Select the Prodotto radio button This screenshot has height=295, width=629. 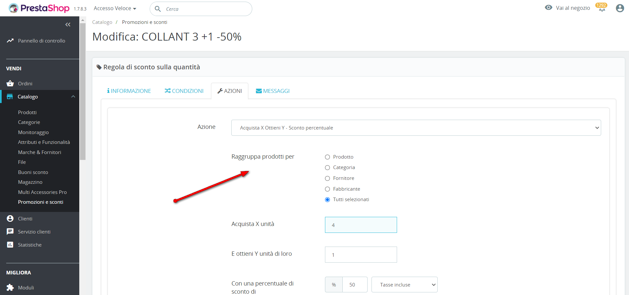coord(327,157)
